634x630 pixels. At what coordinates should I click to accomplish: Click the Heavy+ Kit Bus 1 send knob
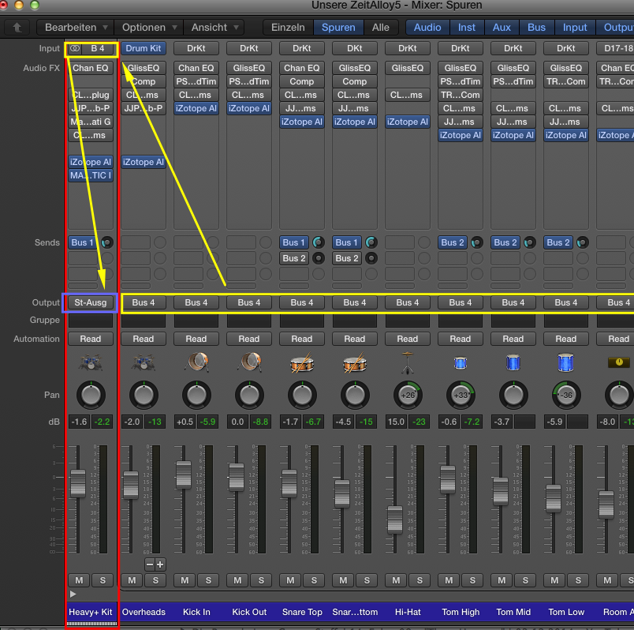point(107,242)
